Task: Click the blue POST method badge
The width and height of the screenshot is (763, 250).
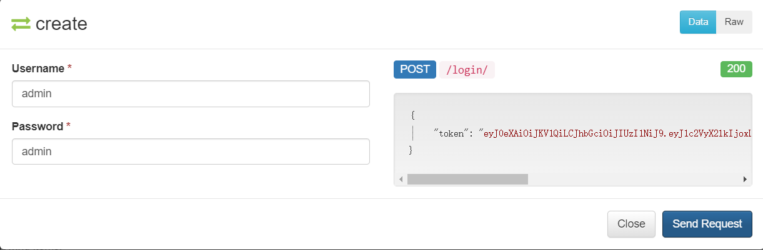Action: (415, 69)
